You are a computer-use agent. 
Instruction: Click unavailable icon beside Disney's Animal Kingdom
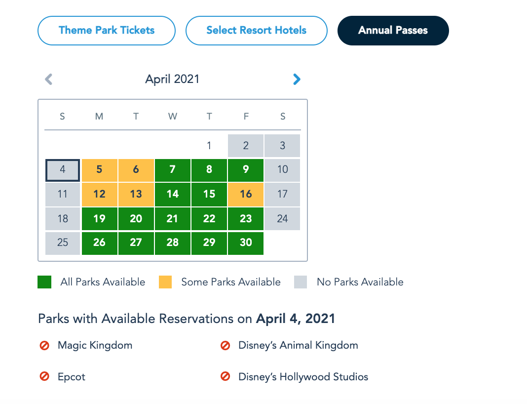(x=226, y=346)
